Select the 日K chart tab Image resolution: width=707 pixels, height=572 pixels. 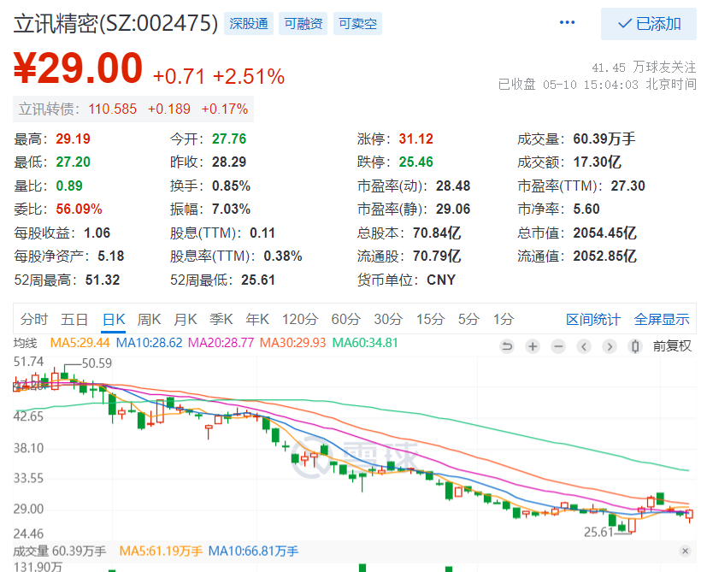tap(113, 320)
